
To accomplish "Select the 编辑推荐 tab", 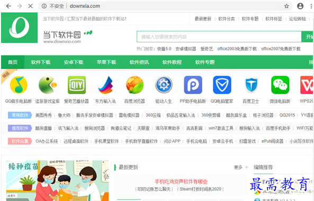I will (x=263, y=167).
